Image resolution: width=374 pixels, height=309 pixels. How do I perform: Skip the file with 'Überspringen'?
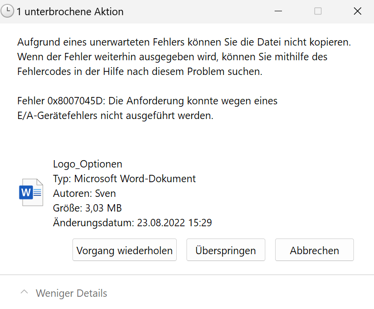pos(226,250)
